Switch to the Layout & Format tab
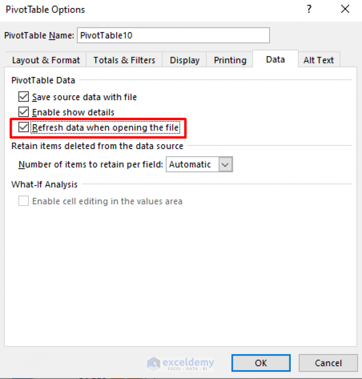362x379 pixels. [45, 60]
